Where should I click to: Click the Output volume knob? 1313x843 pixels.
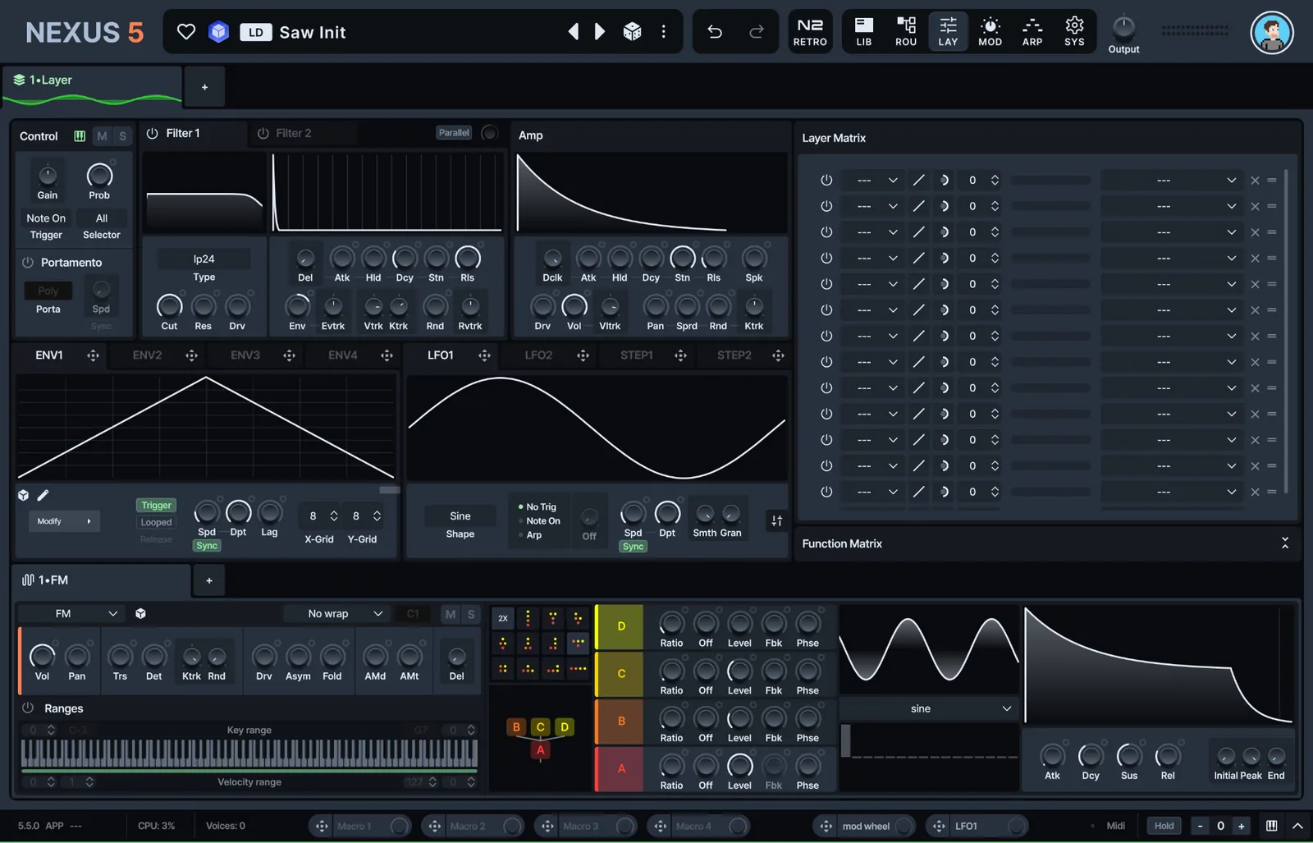(1123, 28)
